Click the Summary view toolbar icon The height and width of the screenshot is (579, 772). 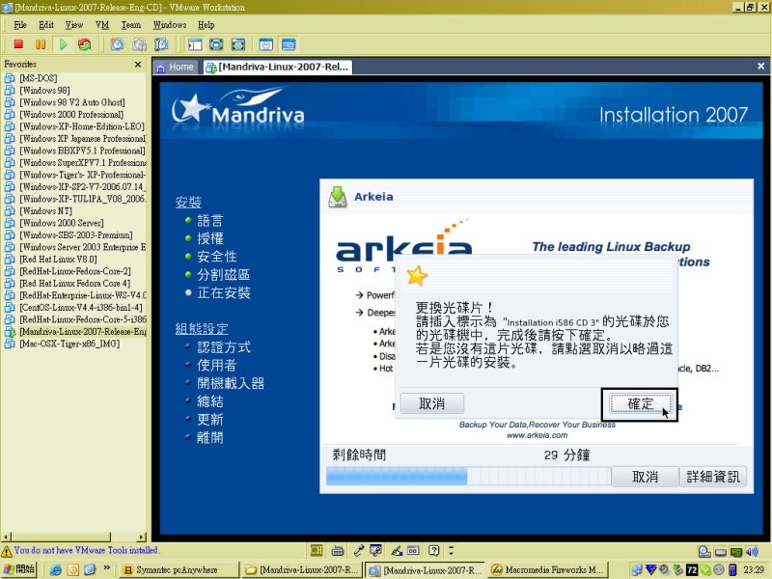pyautogui.click(x=266, y=44)
